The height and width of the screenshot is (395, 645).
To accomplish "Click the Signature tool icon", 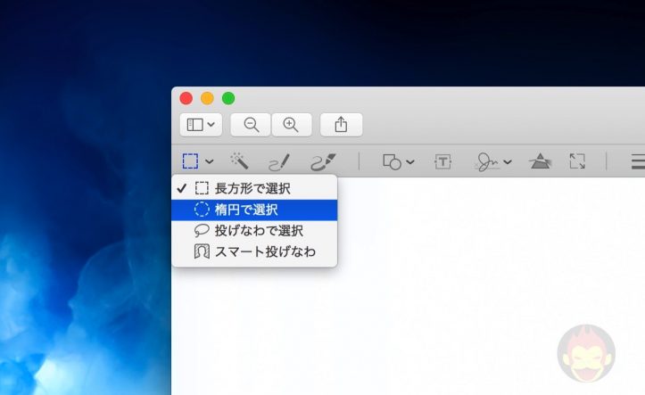I will click(486, 161).
